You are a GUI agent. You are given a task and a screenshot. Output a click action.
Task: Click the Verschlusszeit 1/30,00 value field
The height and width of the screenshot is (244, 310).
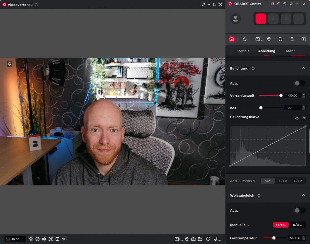pyautogui.click(x=293, y=95)
